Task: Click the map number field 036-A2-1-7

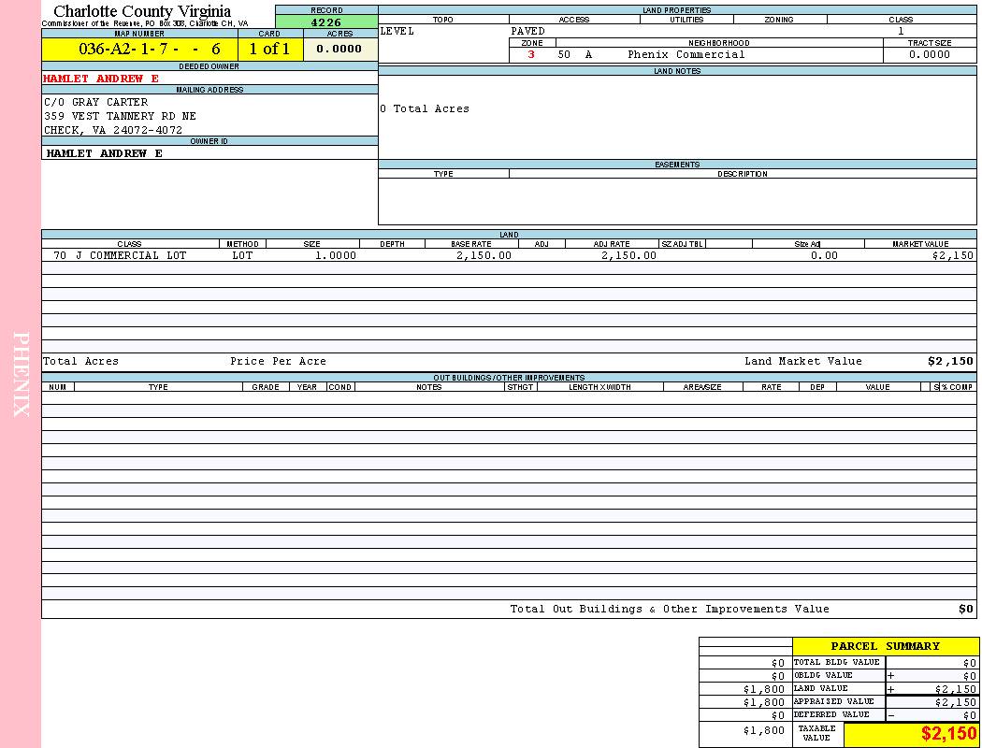Action: point(139,50)
